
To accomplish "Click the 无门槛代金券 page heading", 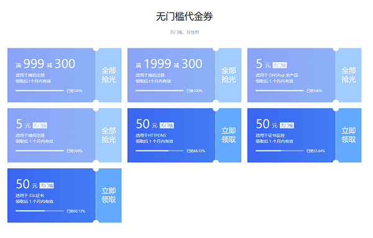I will pyautogui.click(x=185, y=16).
